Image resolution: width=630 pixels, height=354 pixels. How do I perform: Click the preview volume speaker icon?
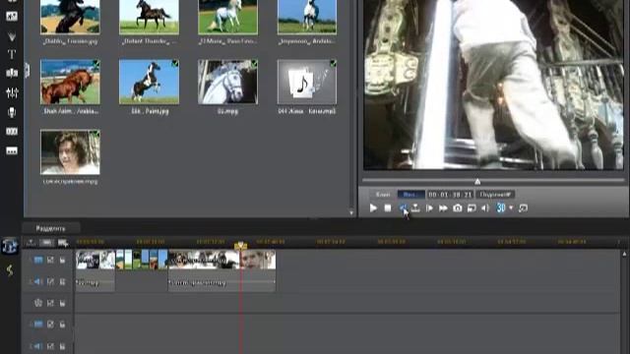click(485, 207)
